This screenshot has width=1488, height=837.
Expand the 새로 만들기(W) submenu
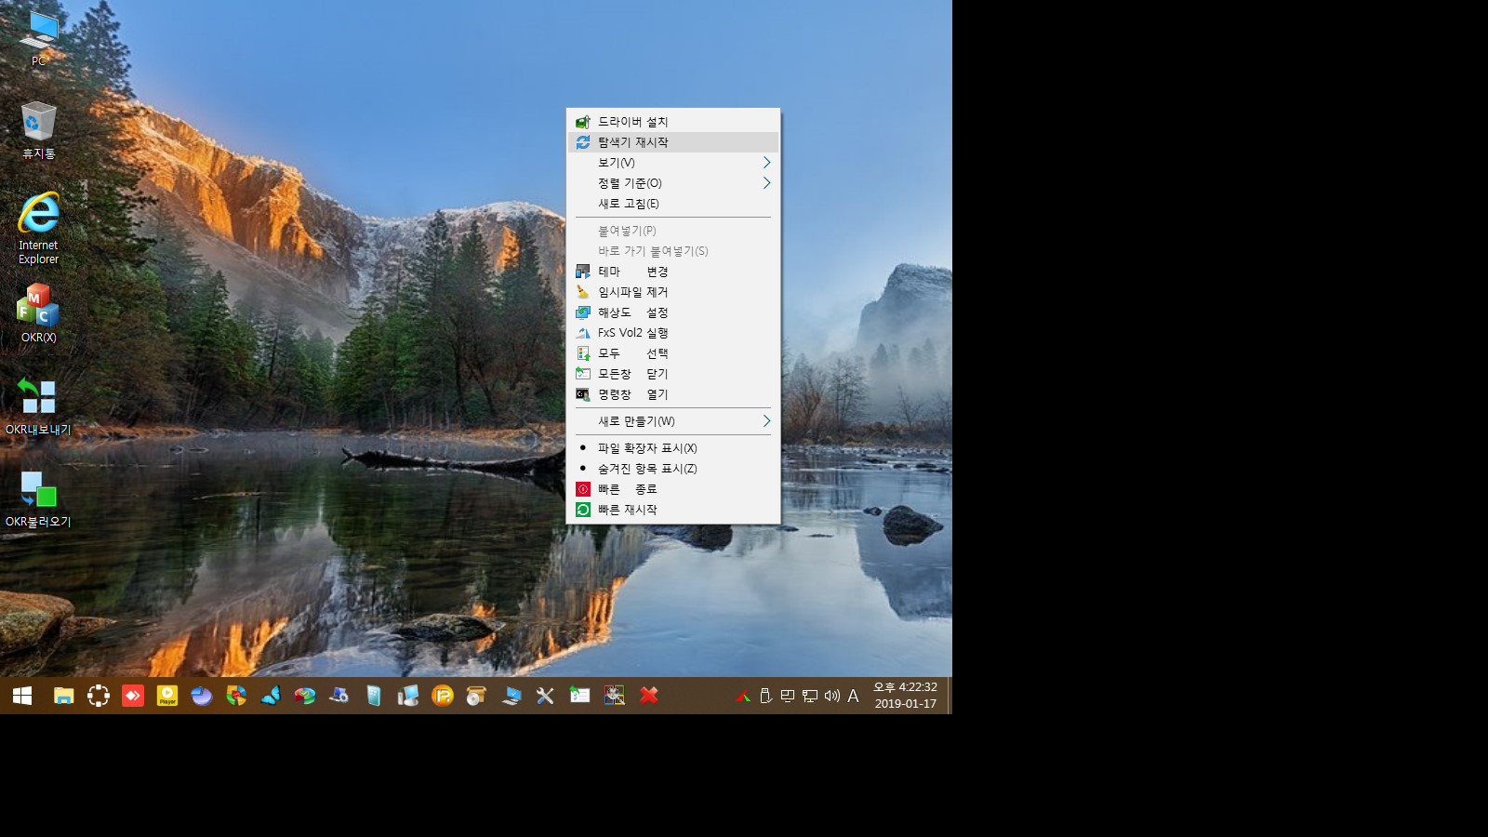tap(673, 421)
